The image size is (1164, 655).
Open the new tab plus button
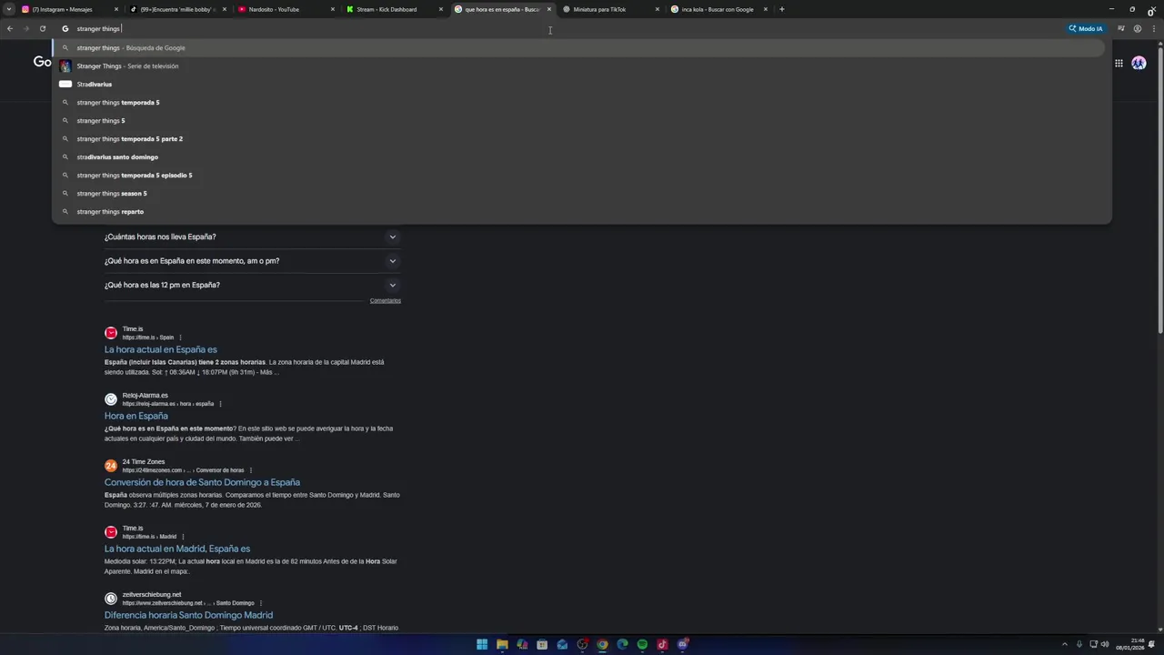click(782, 9)
